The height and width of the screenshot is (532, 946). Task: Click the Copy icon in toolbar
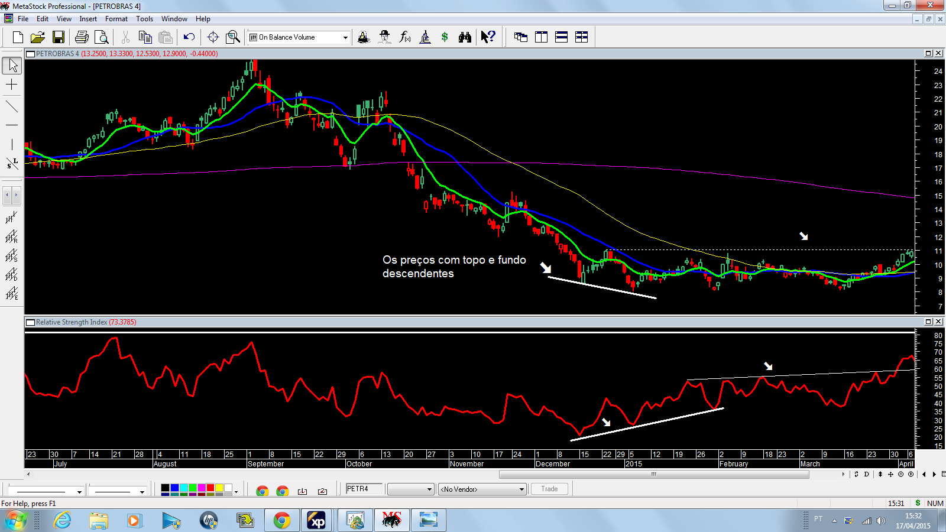click(145, 37)
